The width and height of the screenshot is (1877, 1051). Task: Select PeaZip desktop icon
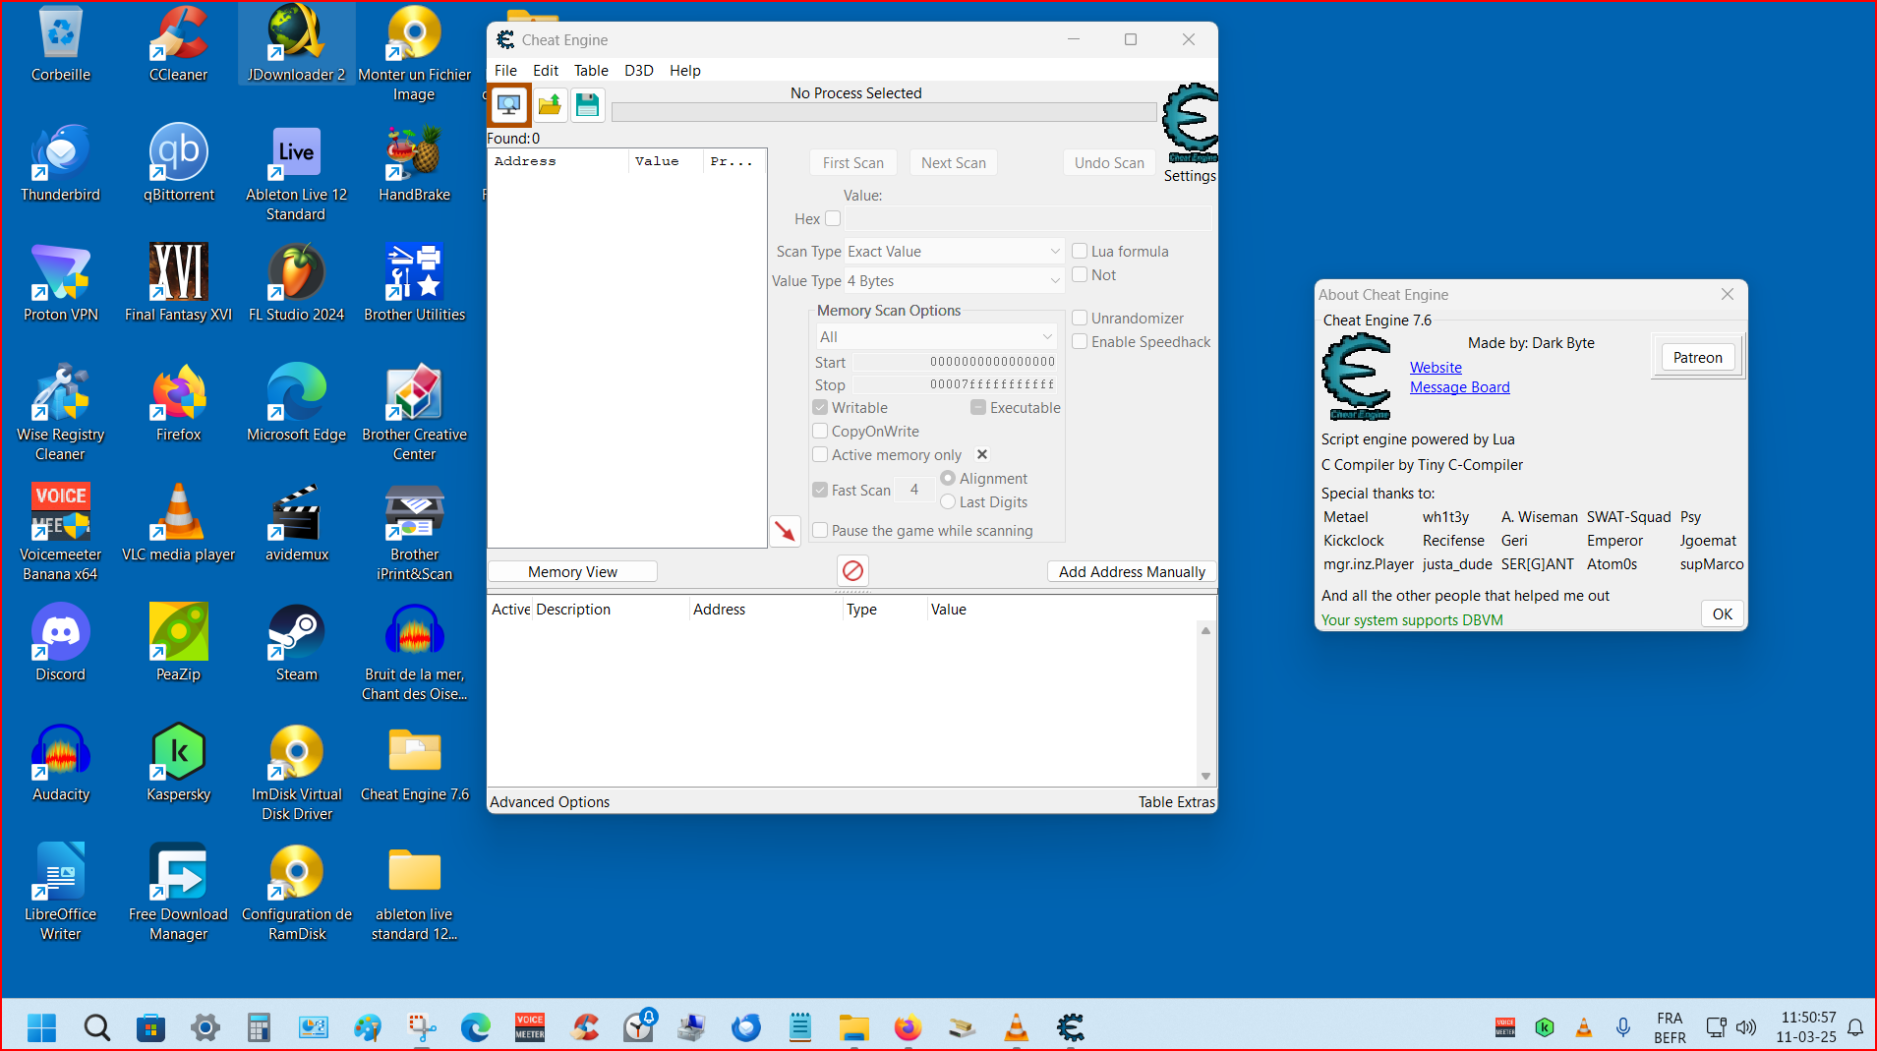pyautogui.click(x=178, y=643)
